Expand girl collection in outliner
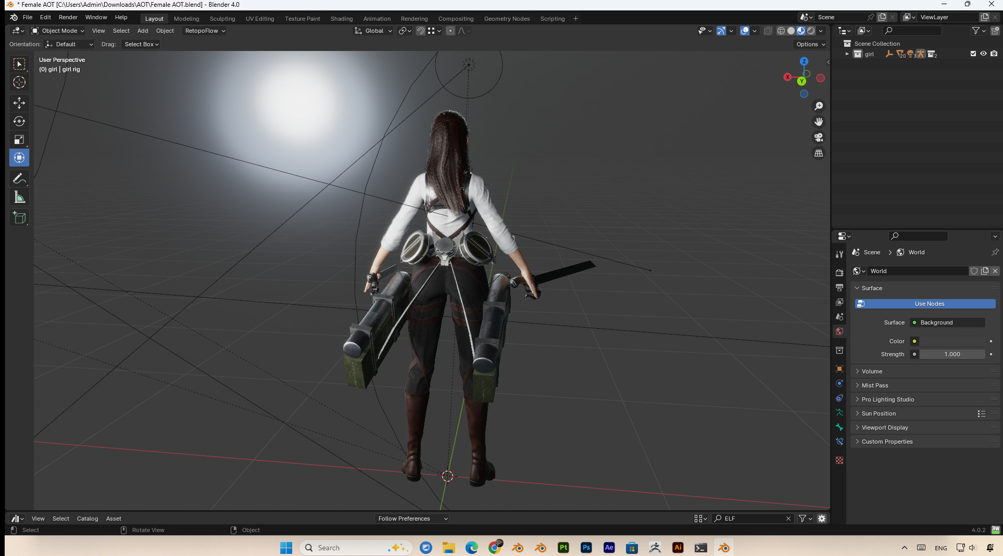The width and height of the screenshot is (1003, 556). (x=847, y=54)
